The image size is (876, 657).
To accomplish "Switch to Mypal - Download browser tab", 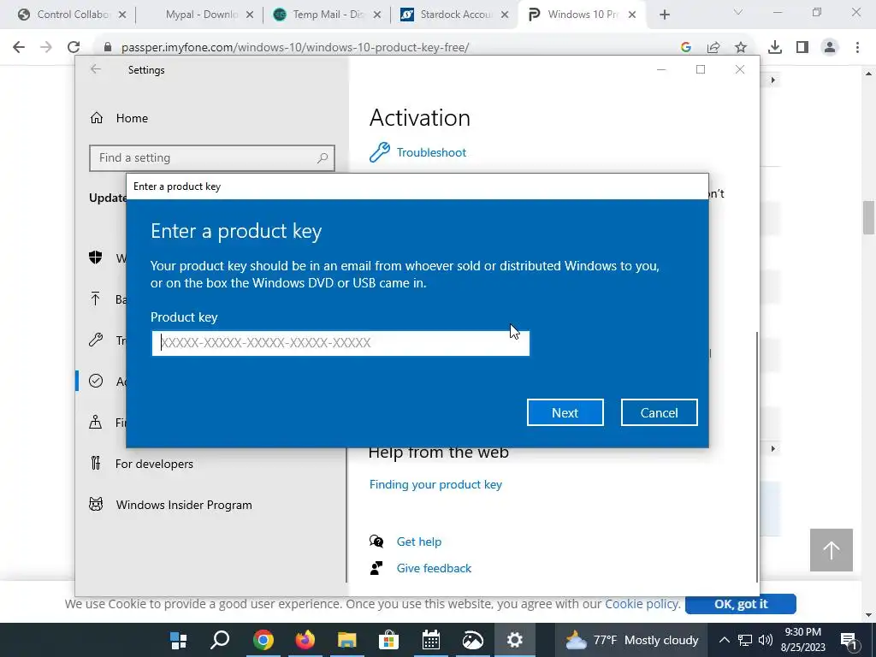I will (200, 15).
